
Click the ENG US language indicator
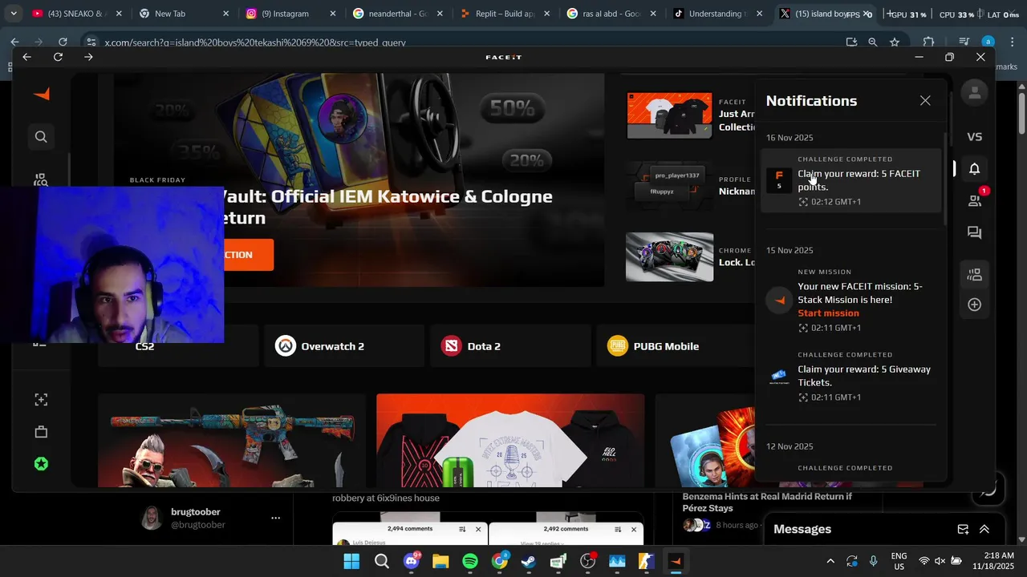coord(899,561)
